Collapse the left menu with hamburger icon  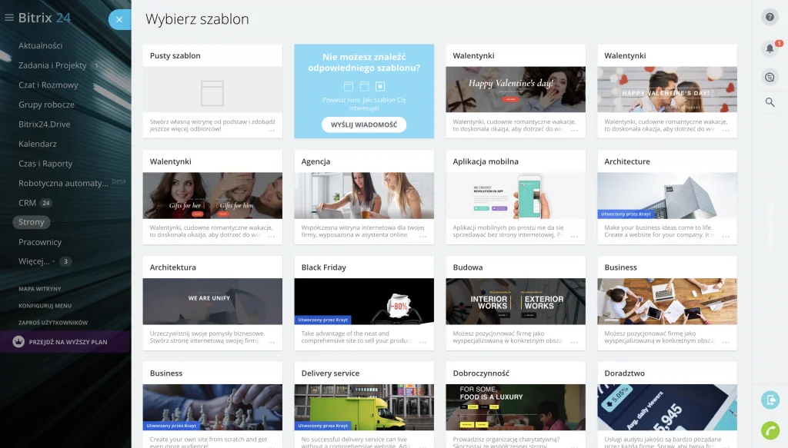coord(9,18)
